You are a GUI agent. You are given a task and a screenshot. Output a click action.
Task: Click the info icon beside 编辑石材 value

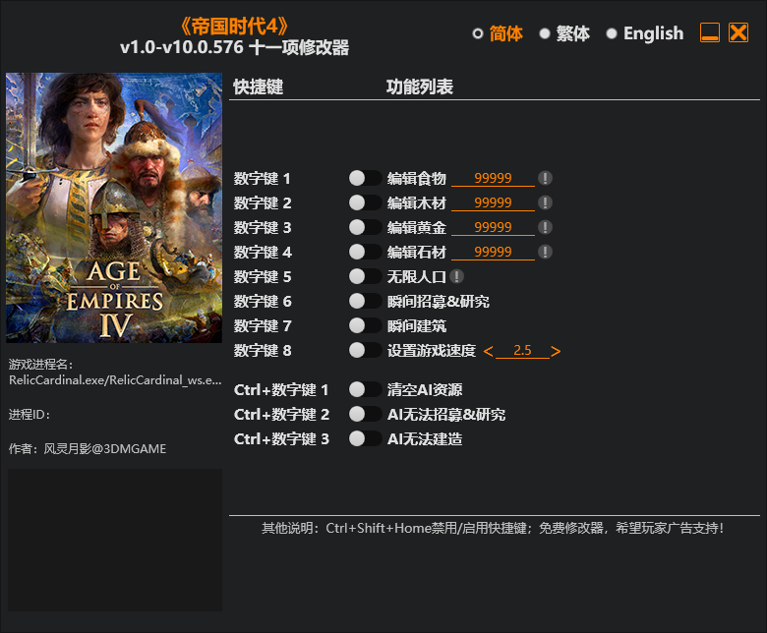(545, 253)
